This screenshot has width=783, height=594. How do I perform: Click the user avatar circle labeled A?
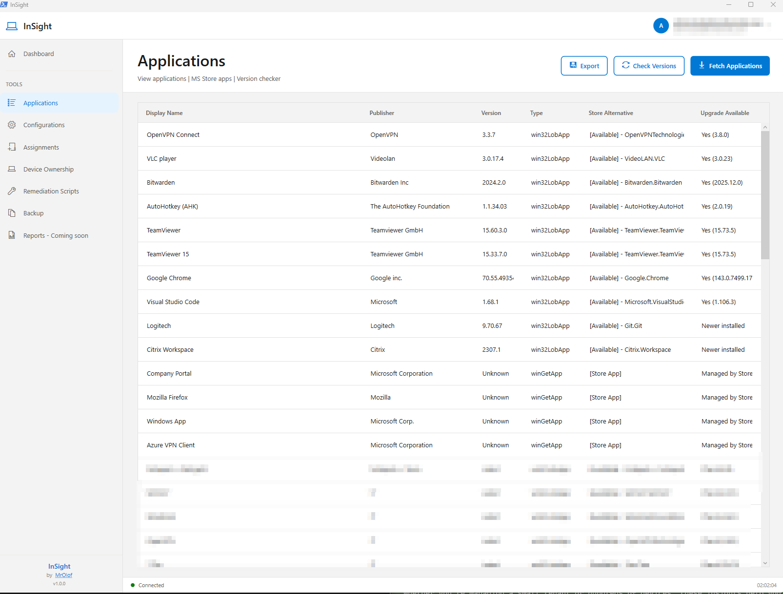(661, 26)
